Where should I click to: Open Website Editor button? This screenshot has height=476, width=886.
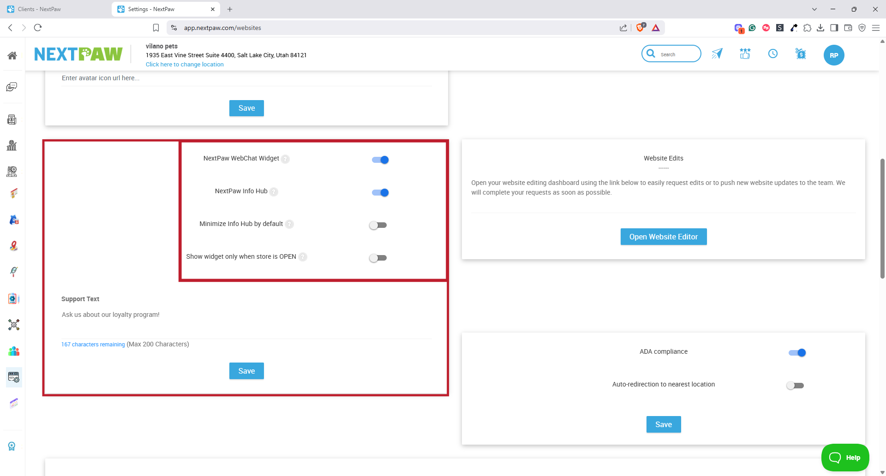click(664, 237)
